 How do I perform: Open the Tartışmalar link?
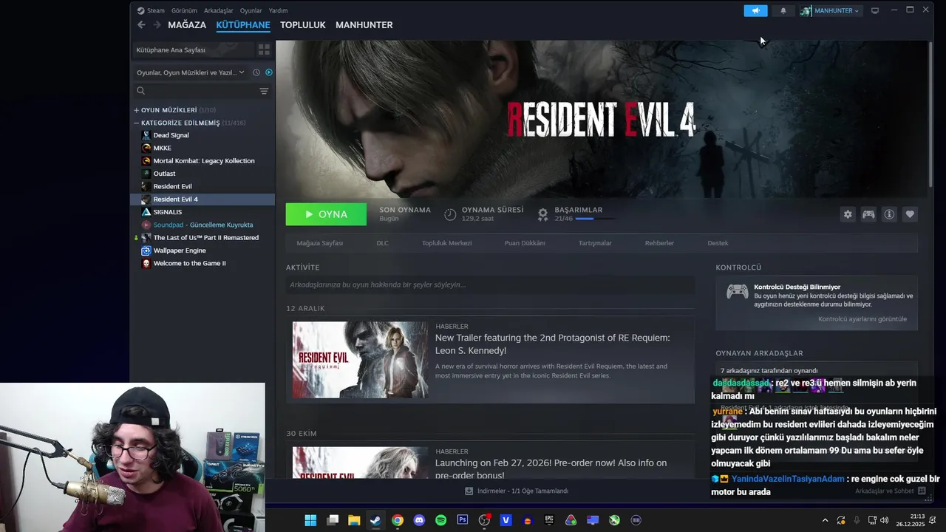click(x=595, y=243)
